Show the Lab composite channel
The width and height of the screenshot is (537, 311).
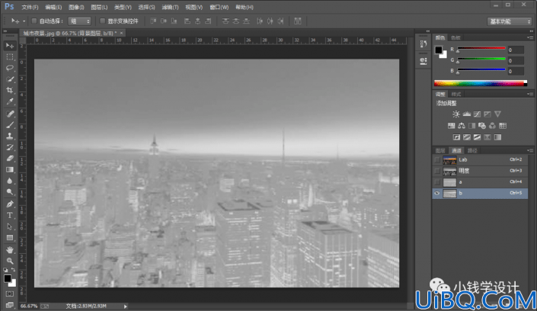(x=437, y=160)
